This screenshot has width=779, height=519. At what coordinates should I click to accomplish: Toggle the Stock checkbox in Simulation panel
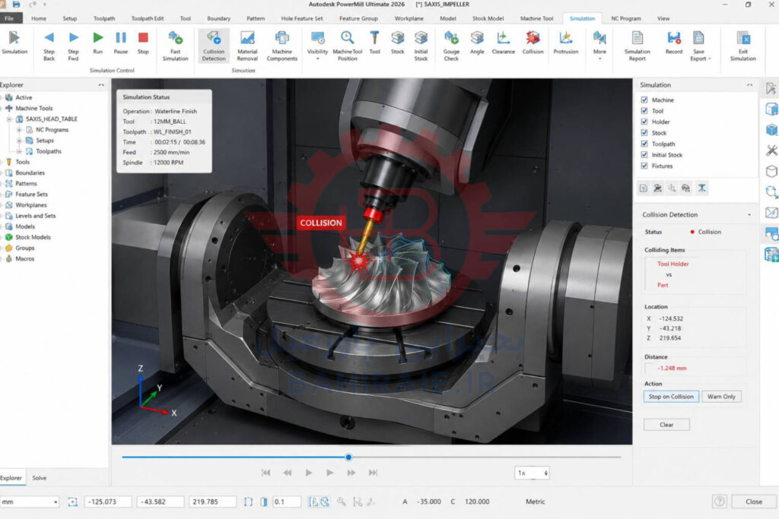pos(644,132)
